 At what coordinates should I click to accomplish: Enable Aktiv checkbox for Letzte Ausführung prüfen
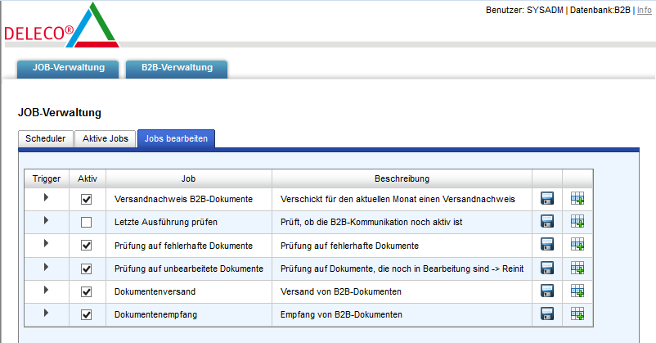pos(87,222)
